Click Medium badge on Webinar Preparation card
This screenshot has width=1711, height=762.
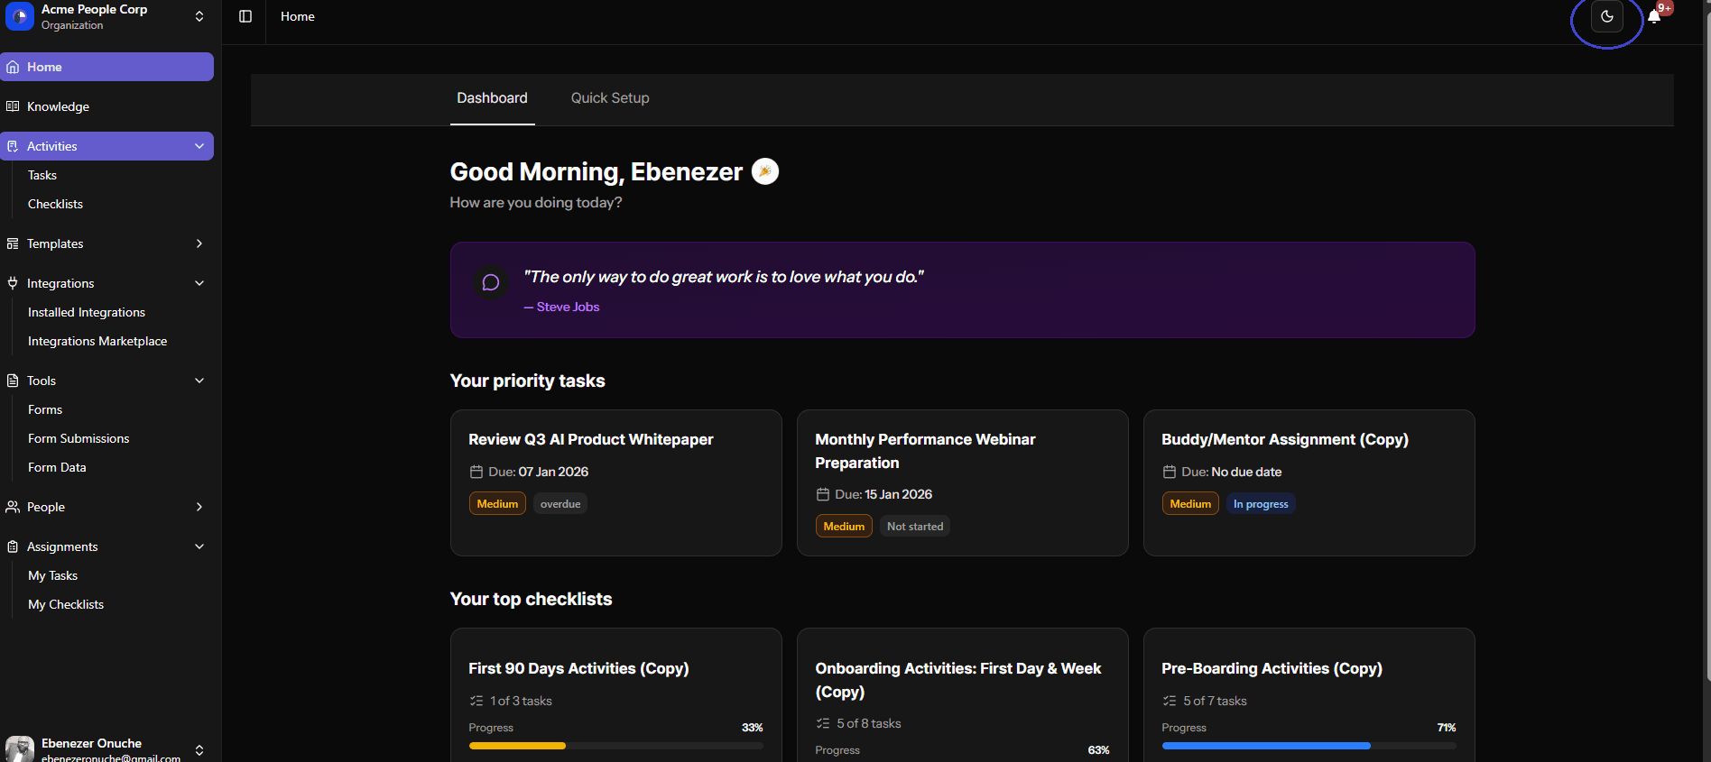point(844,527)
